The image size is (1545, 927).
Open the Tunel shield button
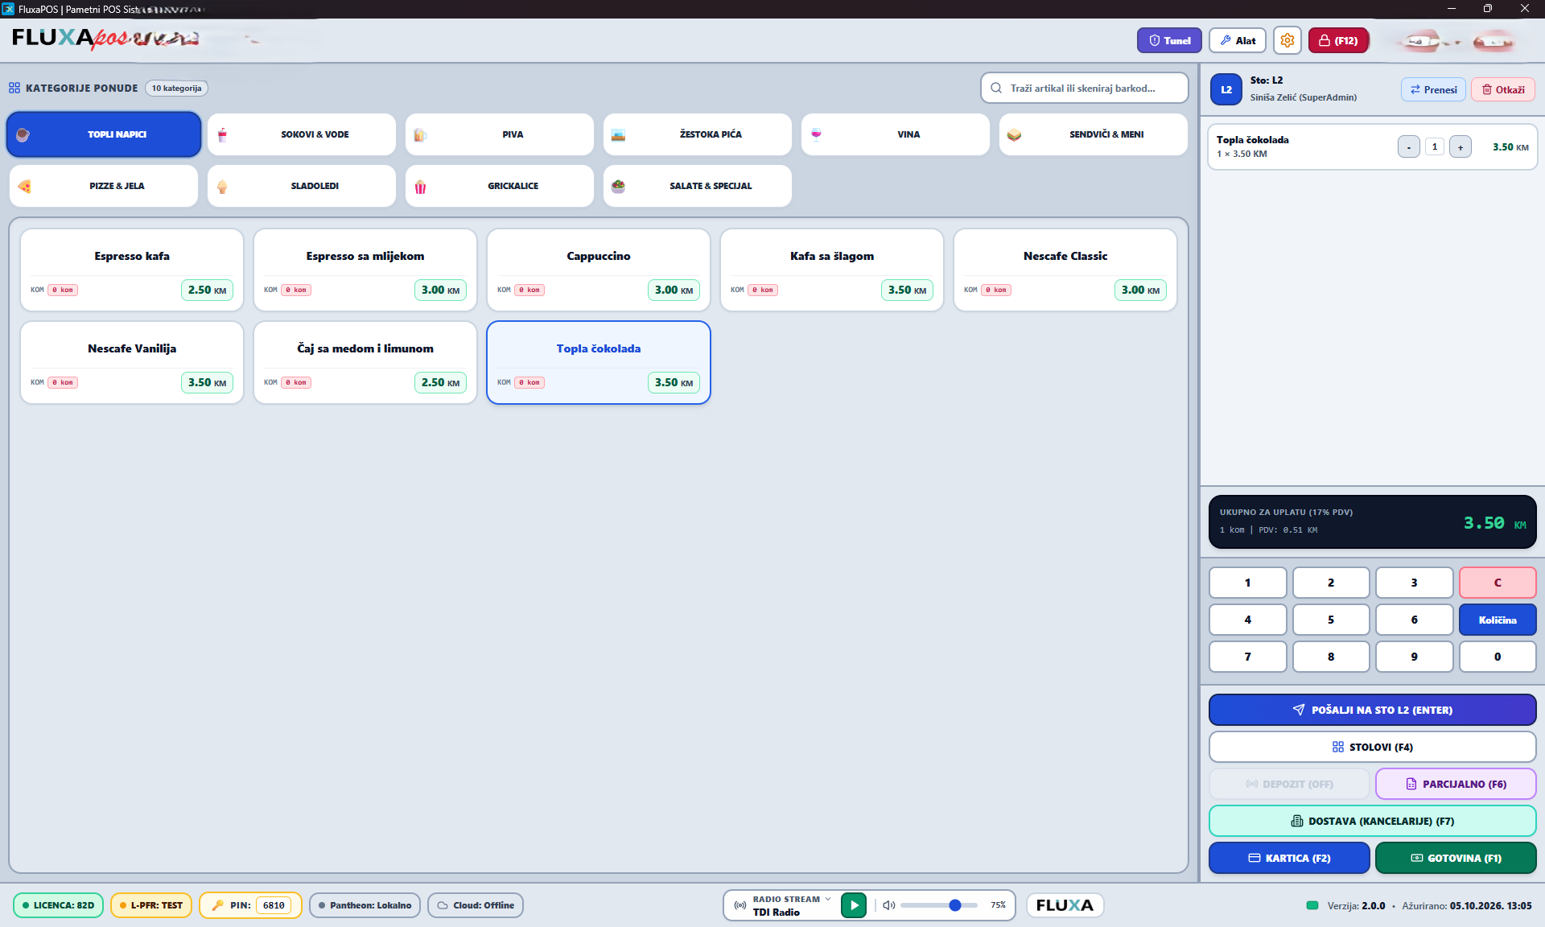point(1168,40)
